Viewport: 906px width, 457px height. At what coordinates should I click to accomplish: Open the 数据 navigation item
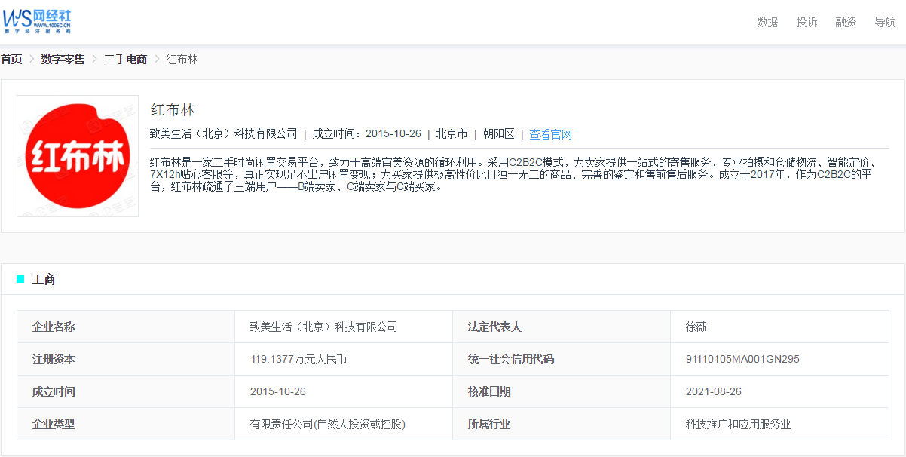tap(767, 22)
